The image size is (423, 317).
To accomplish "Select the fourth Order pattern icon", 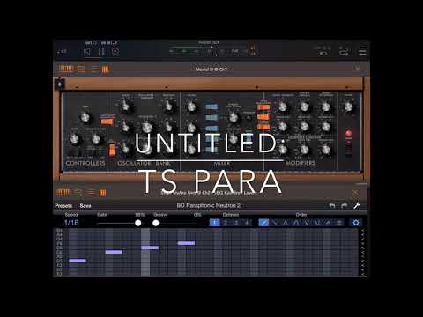I will [296, 223].
